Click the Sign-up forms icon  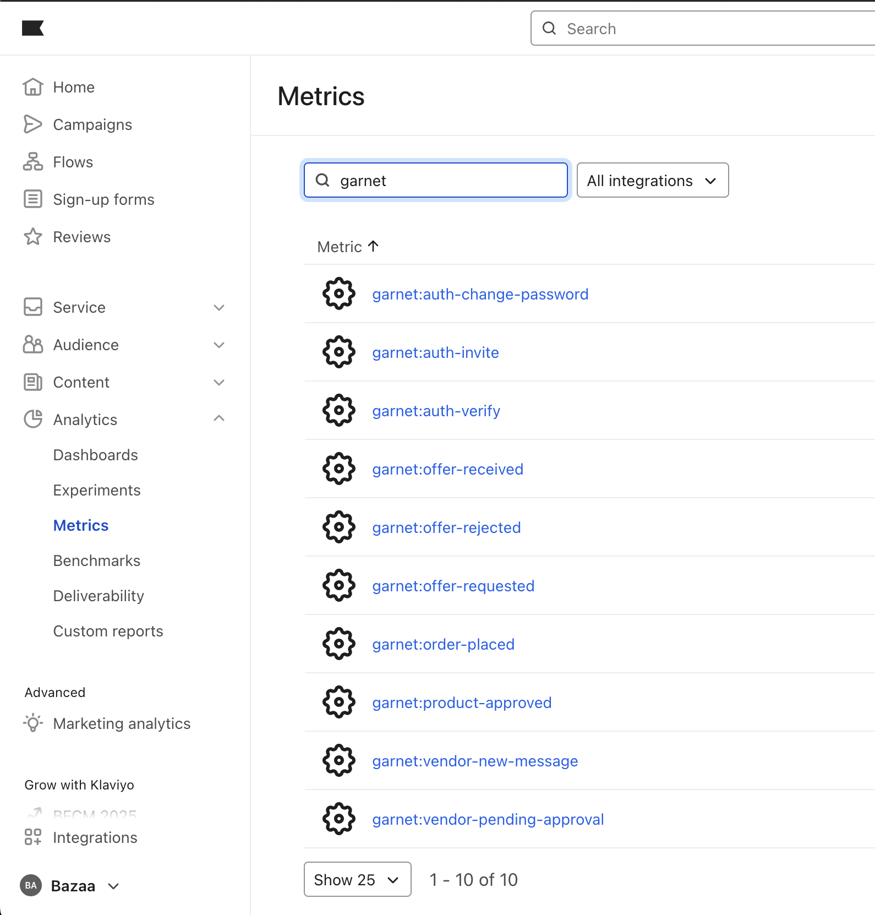click(32, 199)
